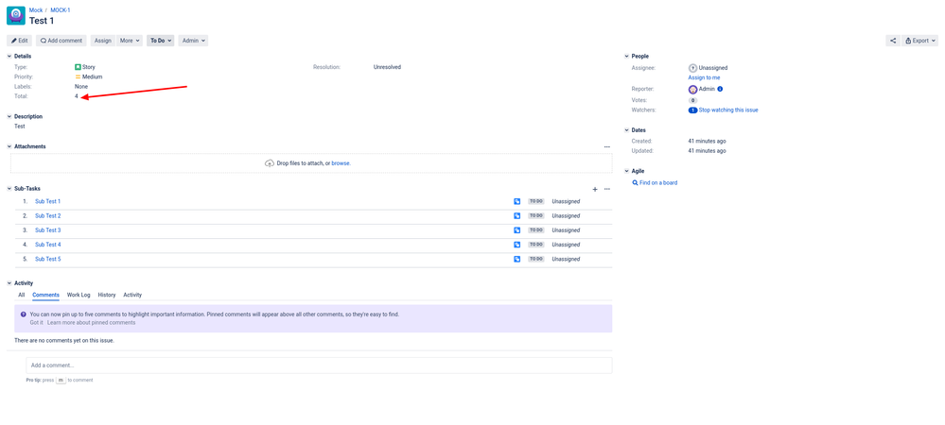Viewport: 945px width, 425px height.
Task: Click the search icon beside Find on a board
Action: pyautogui.click(x=636, y=183)
